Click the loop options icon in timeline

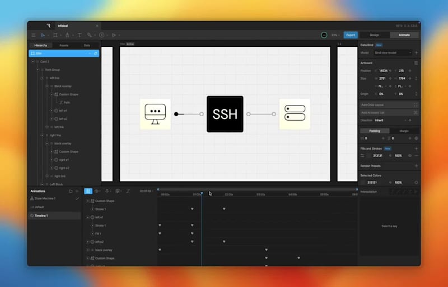click(x=96, y=191)
